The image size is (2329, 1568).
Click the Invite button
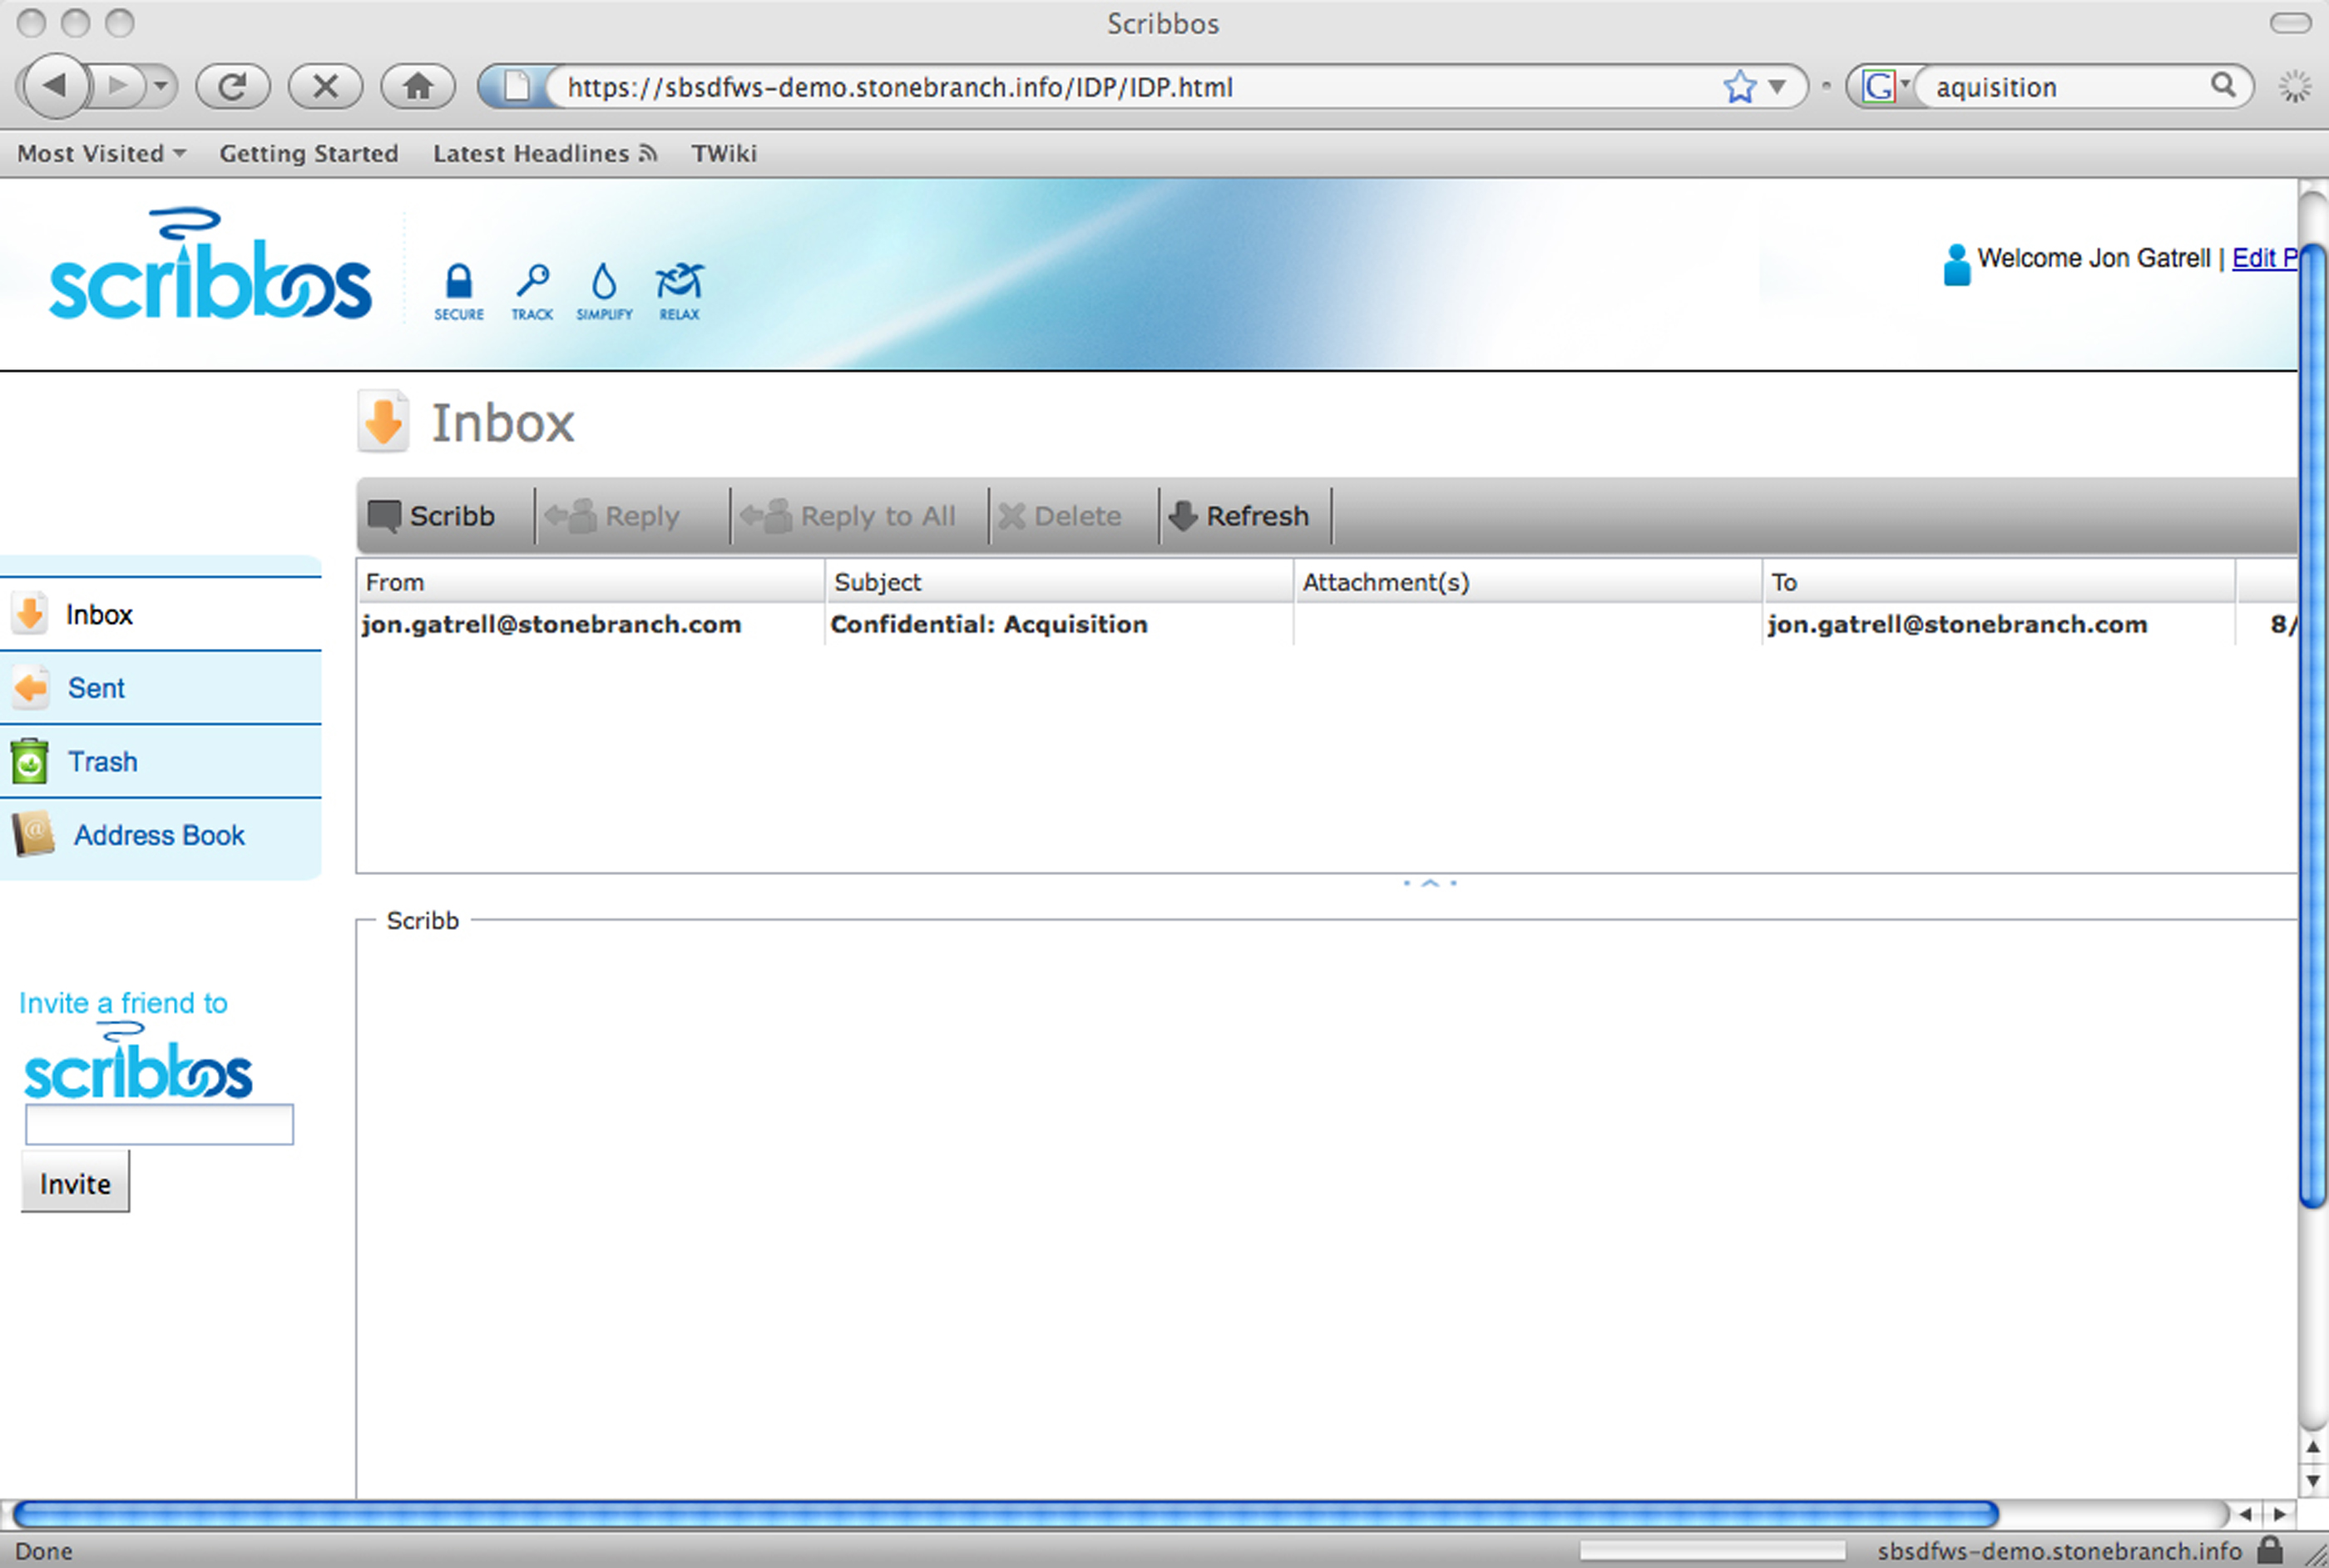tap(75, 1183)
